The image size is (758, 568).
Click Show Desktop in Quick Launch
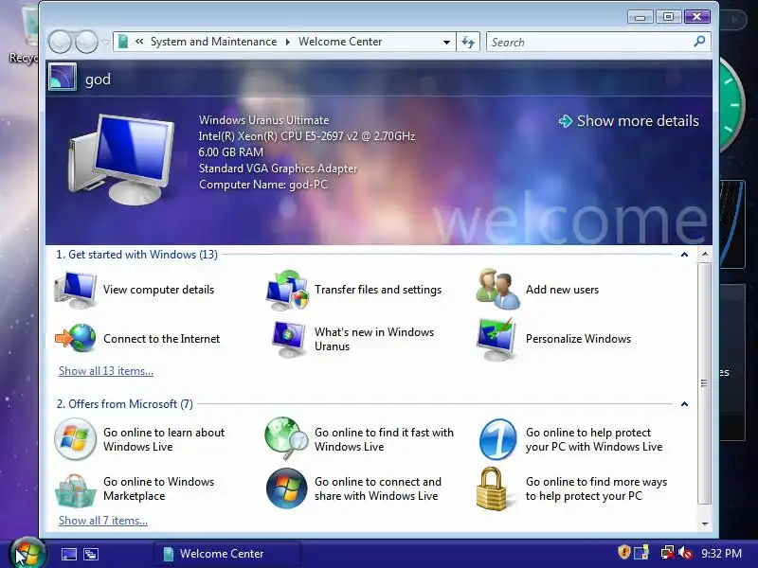pos(68,554)
